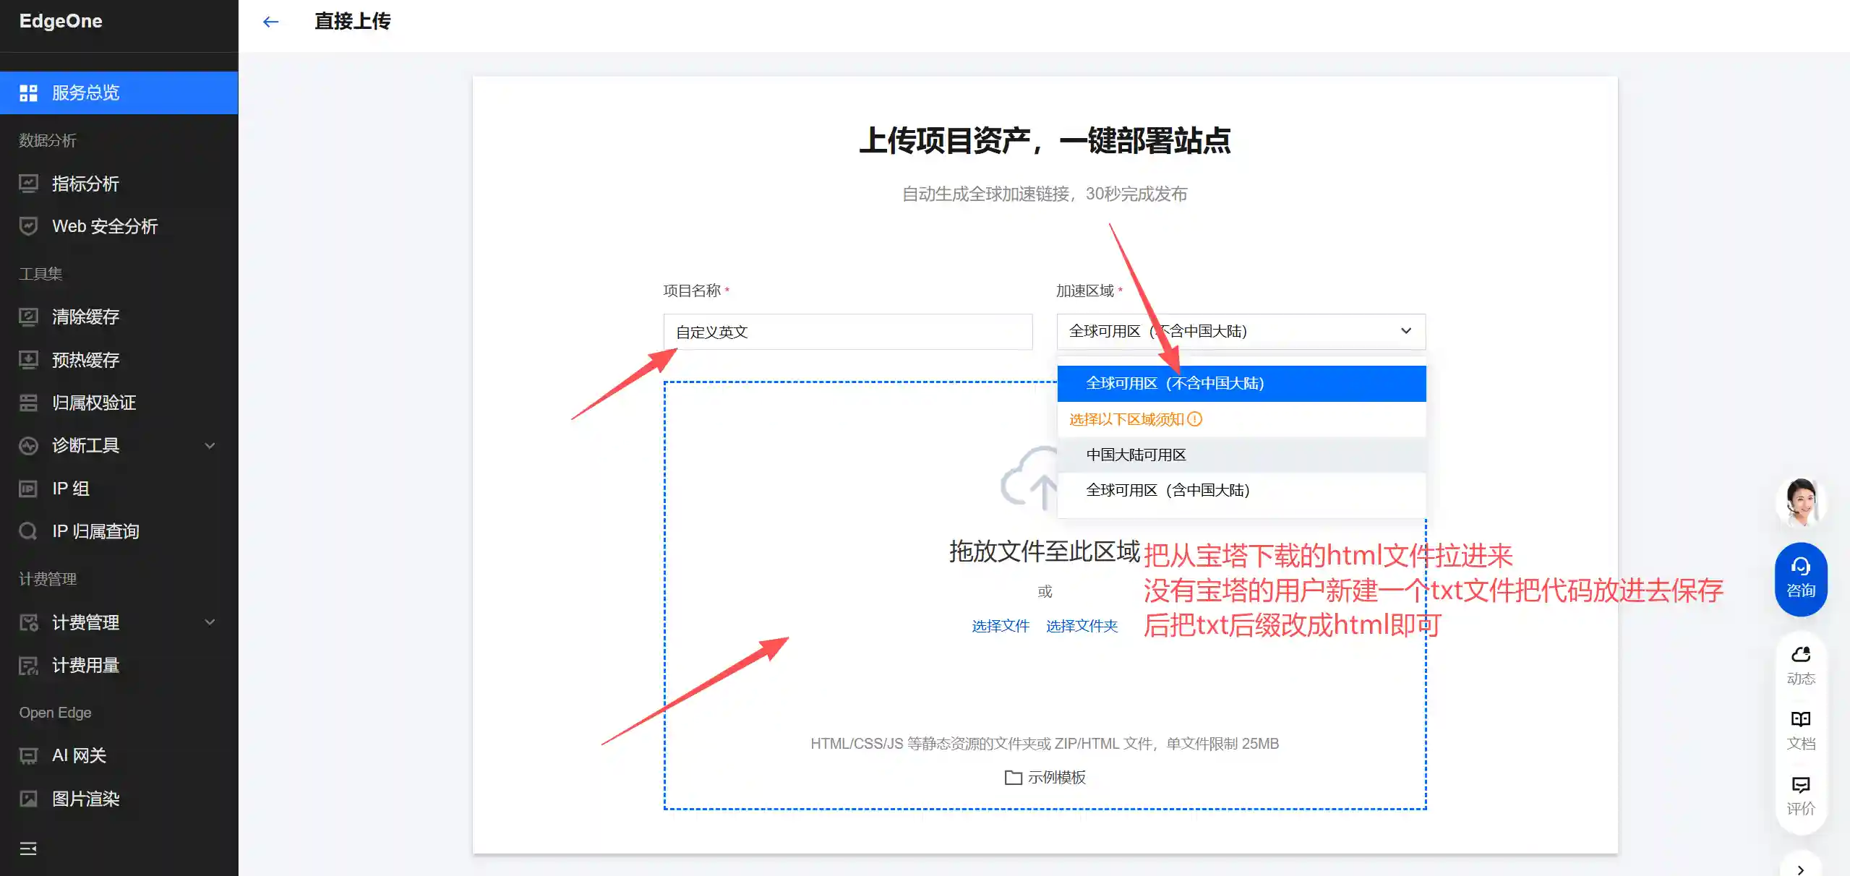Click the info icon beside 选择以下区域须知
This screenshot has width=1850, height=876.
pos(1195,419)
